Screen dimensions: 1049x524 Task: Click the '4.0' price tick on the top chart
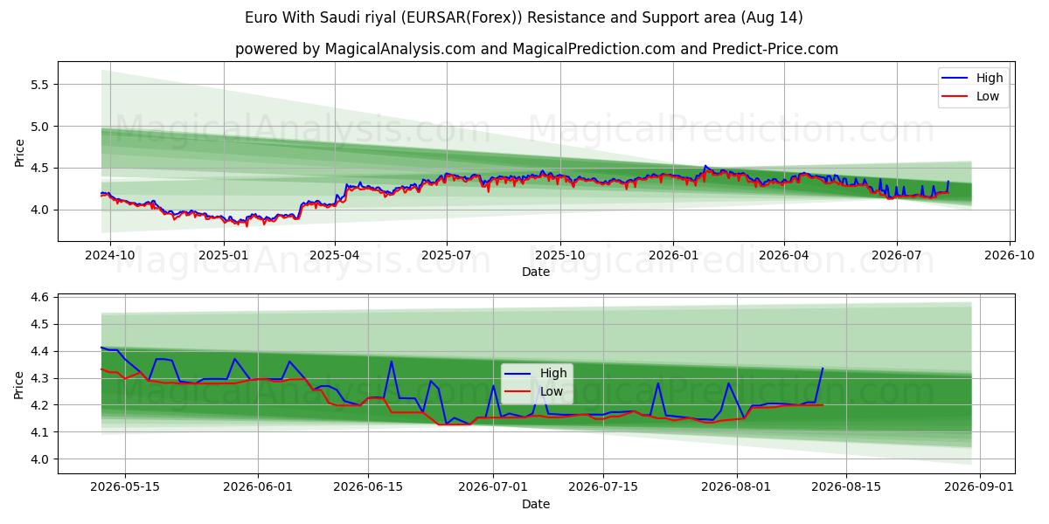point(42,210)
